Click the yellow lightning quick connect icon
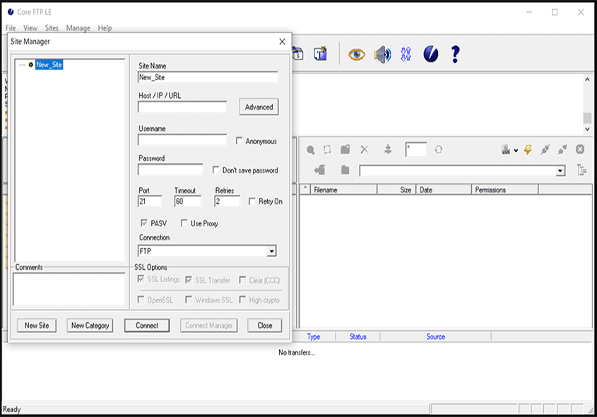 pyautogui.click(x=527, y=150)
